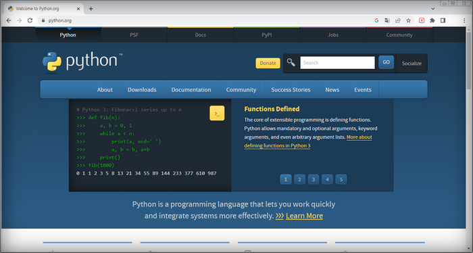Open the Community menu in main nav
Image resolution: width=473 pixels, height=253 pixels.
pos(241,90)
